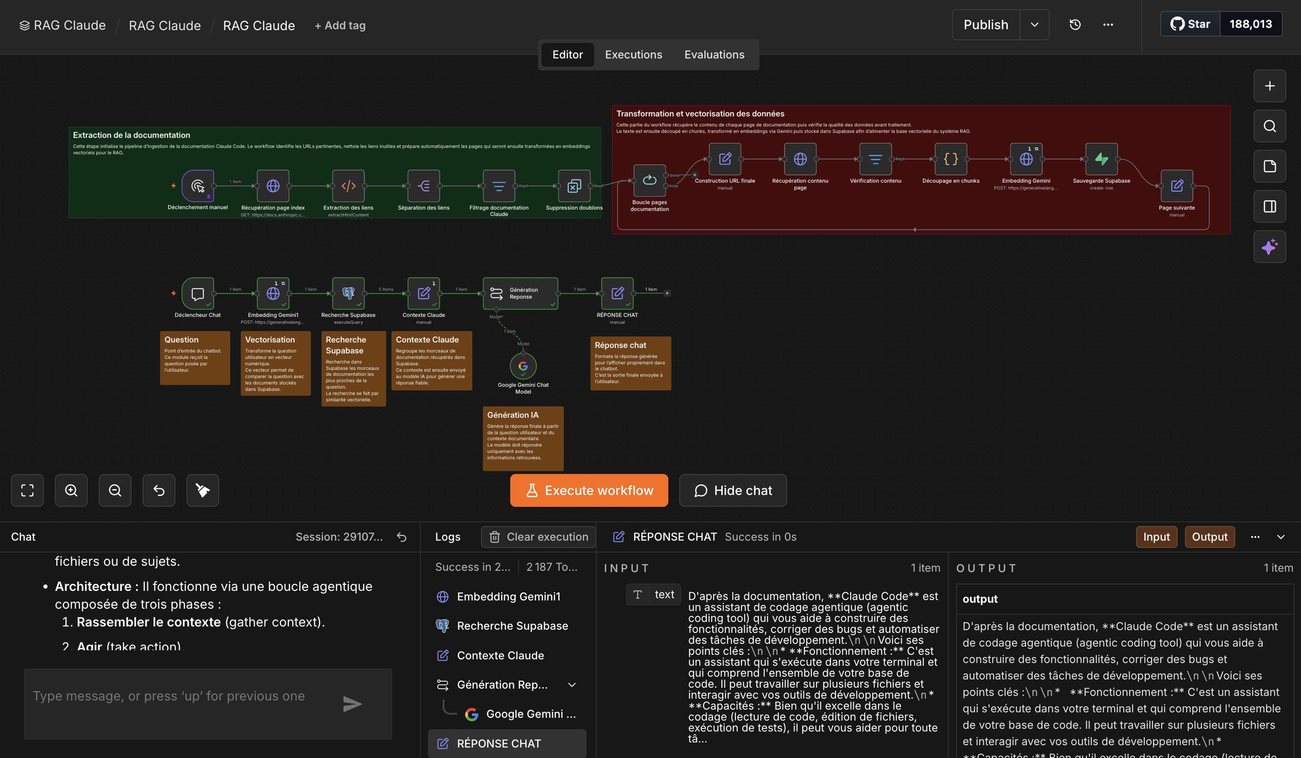Select the Réponse chat sticky note
This screenshot has height=758, width=1301.
click(631, 363)
